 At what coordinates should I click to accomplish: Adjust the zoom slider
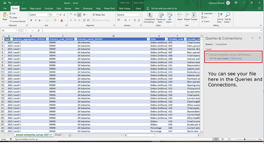pos(245,139)
